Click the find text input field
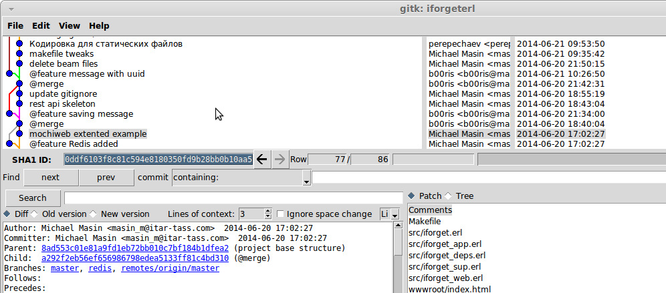Screen dimensions: 666x293 tap(489, 178)
